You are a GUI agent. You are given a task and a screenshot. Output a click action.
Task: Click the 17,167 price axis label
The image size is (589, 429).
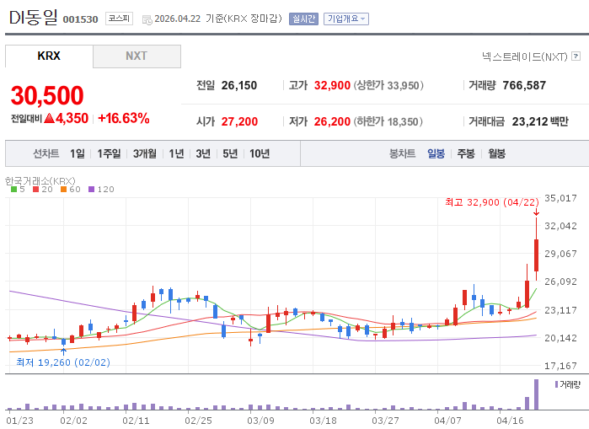coord(560,366)
